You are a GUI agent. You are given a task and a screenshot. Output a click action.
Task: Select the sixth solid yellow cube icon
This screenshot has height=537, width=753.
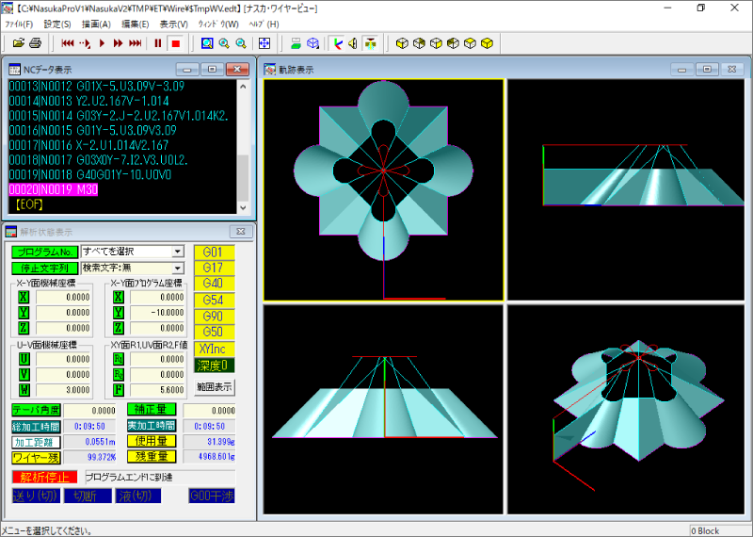(x=487, y=43)
